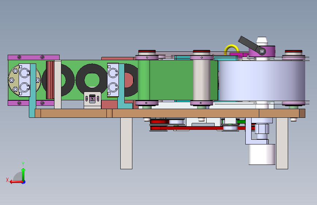Pick the tall white post beside the striped block
Screen dimensions: 317x205
click(x=58, y=85)
